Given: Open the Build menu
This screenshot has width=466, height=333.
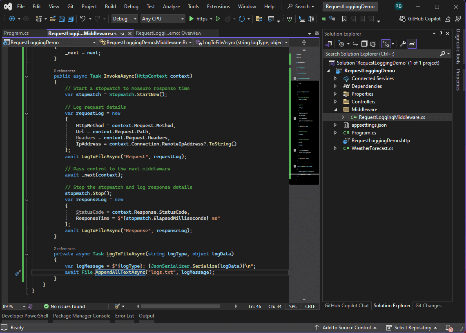Looking at the screenshot, I should (110, 7).
